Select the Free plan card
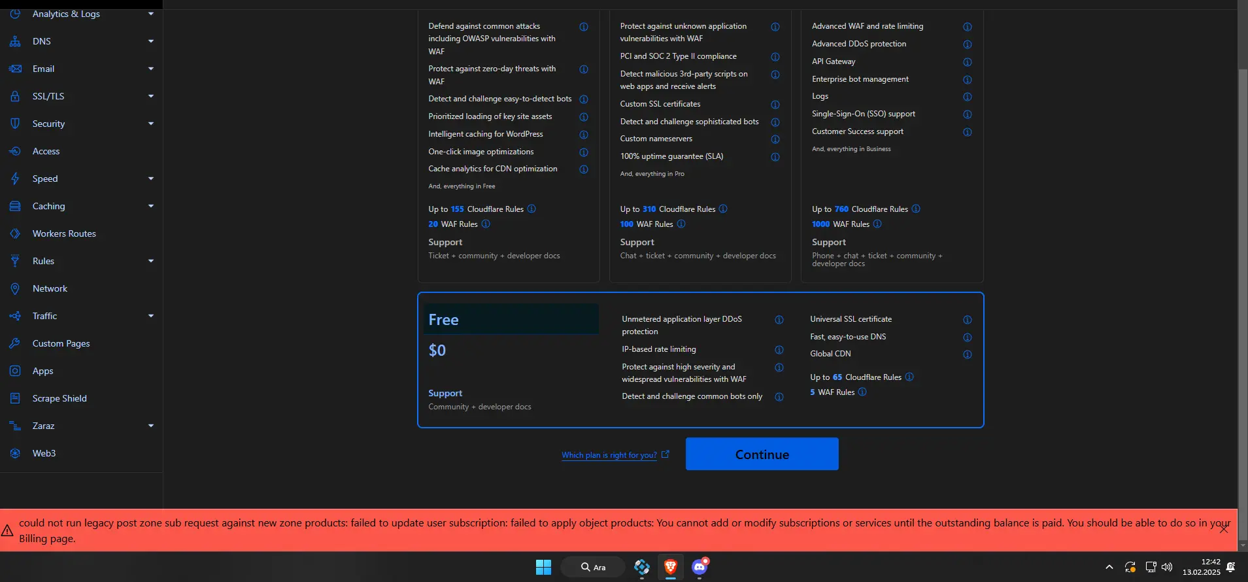This screenshot has height=582, width=1248. point(701,360)
